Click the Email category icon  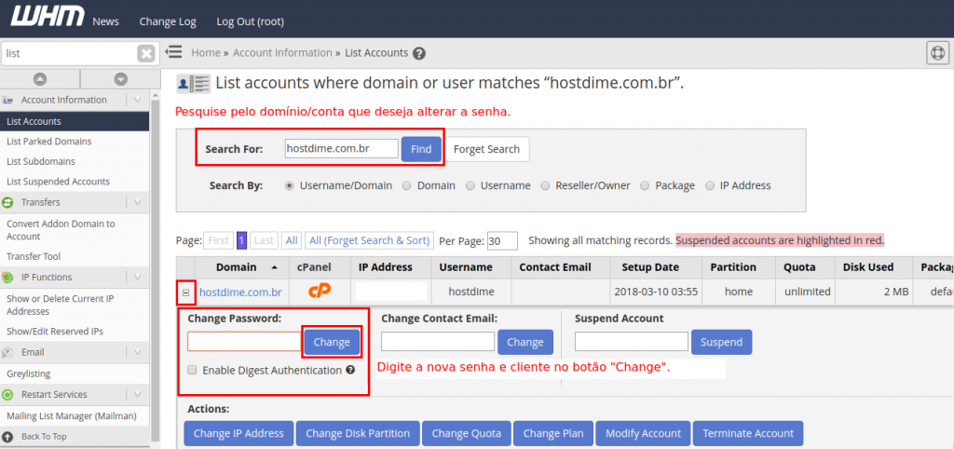coord(7,352)
